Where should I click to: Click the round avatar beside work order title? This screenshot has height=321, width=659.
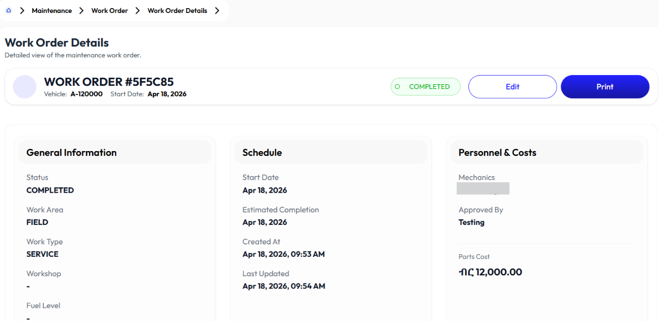pyautogui.click(x=25, y=87)
